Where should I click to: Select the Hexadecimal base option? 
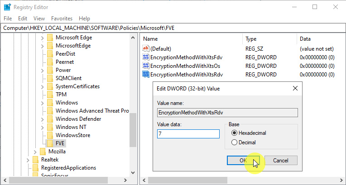pos(234,133)
